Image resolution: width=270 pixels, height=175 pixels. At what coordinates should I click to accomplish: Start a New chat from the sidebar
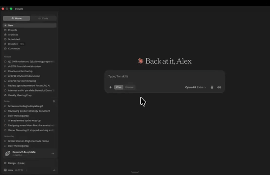coord(30,25)
